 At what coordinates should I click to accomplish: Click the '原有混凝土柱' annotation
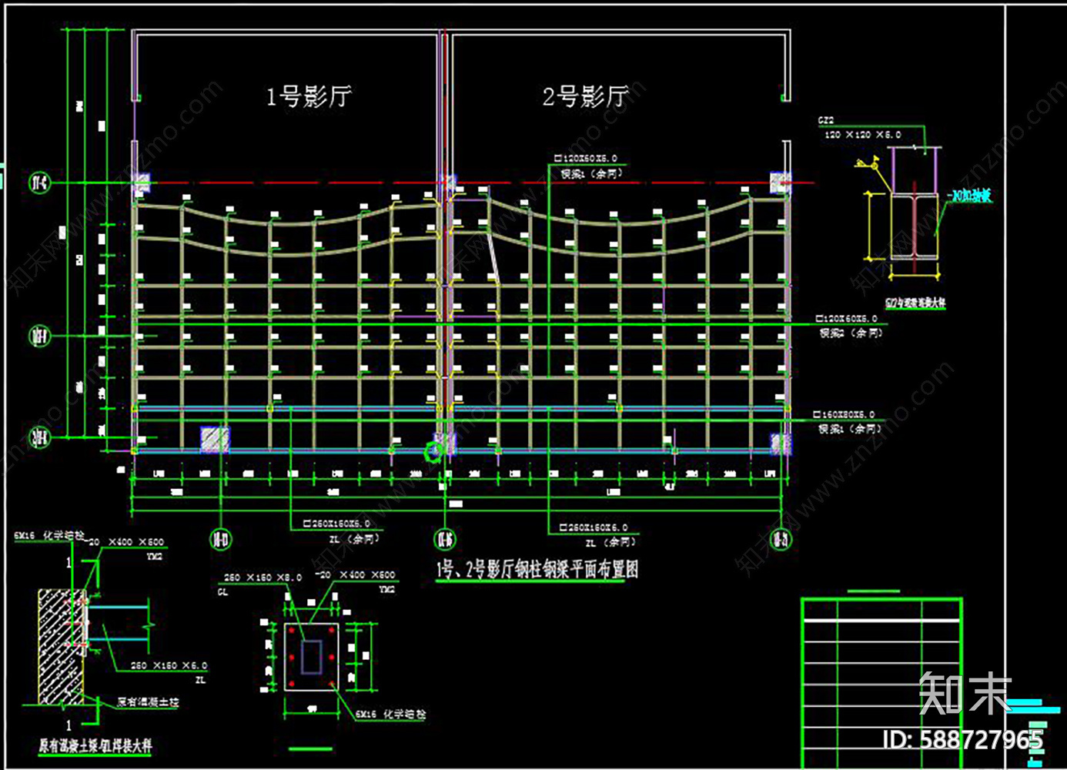[x=148, y=702]
